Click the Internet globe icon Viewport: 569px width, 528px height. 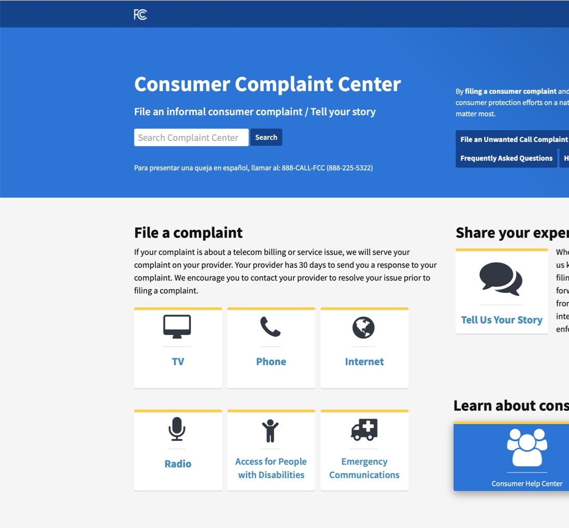click(x=363, y=327)
